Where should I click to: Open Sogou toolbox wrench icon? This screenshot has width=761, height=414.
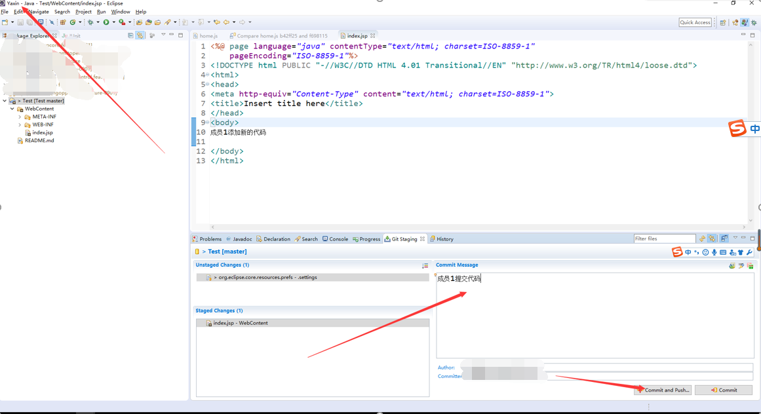click(749, 252)
